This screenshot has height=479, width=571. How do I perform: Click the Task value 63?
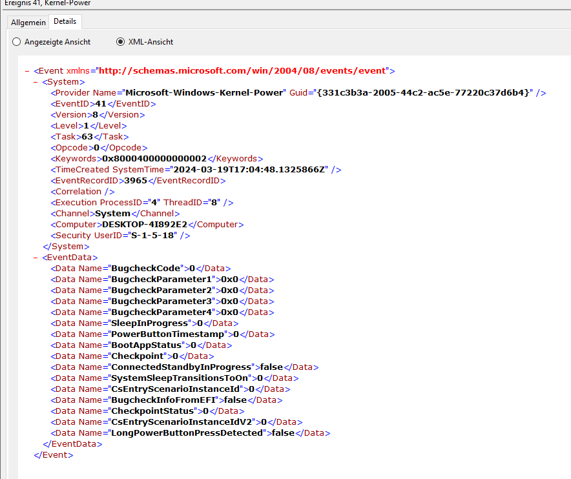pos(87,136)
